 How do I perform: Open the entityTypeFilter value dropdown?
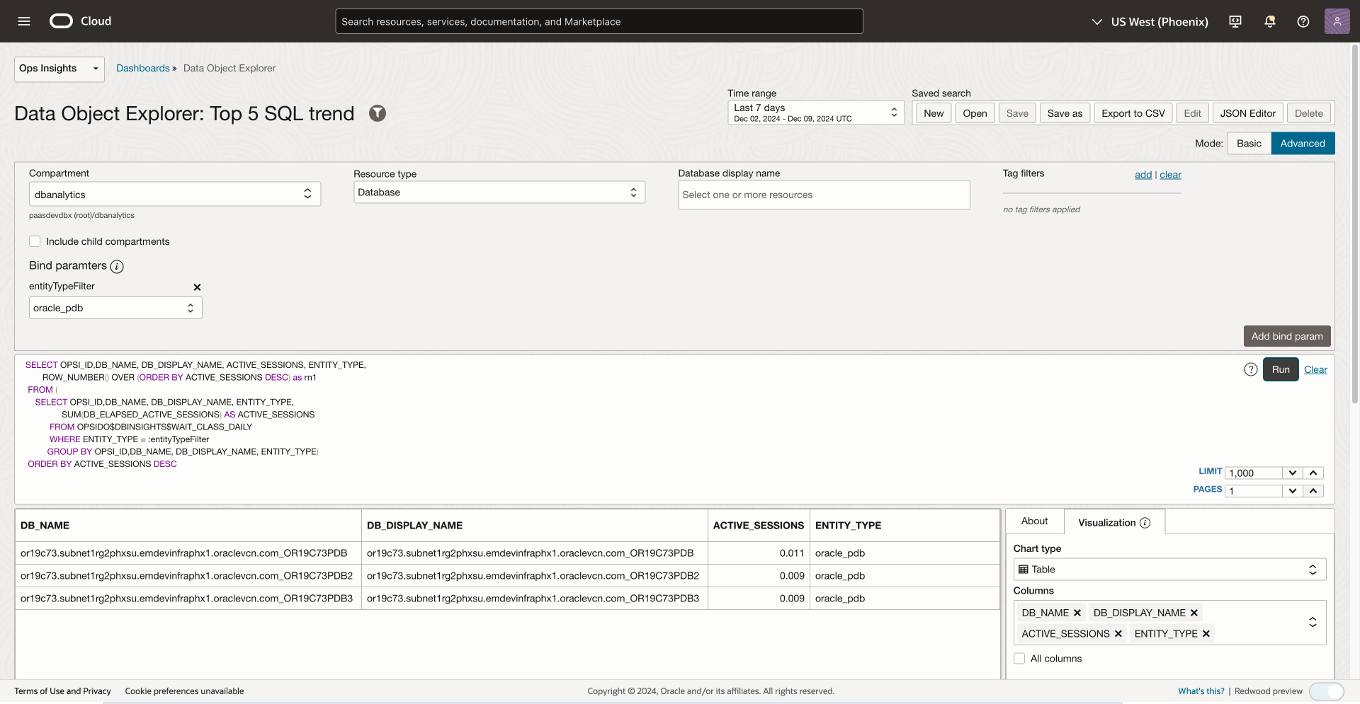point(115,308)
